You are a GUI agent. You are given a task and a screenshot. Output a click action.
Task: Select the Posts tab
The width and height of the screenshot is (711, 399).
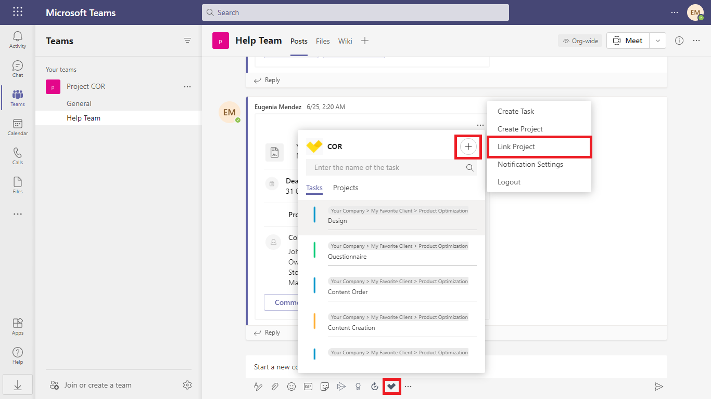point(299,41)
